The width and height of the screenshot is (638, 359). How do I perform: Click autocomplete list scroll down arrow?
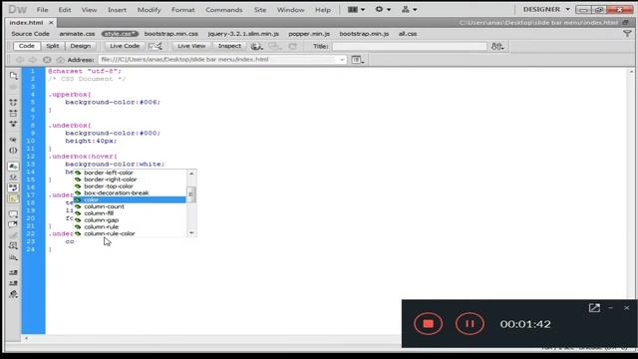(x=191, y=232)
